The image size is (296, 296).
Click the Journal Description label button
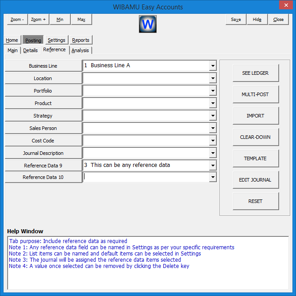coord(43,153)
